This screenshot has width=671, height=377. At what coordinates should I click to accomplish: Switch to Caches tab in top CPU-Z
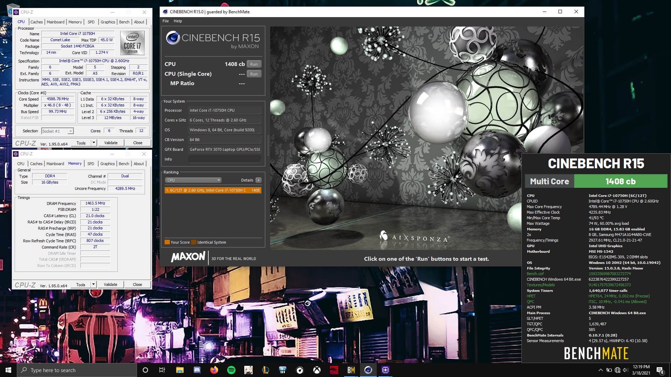pos(37,22)
